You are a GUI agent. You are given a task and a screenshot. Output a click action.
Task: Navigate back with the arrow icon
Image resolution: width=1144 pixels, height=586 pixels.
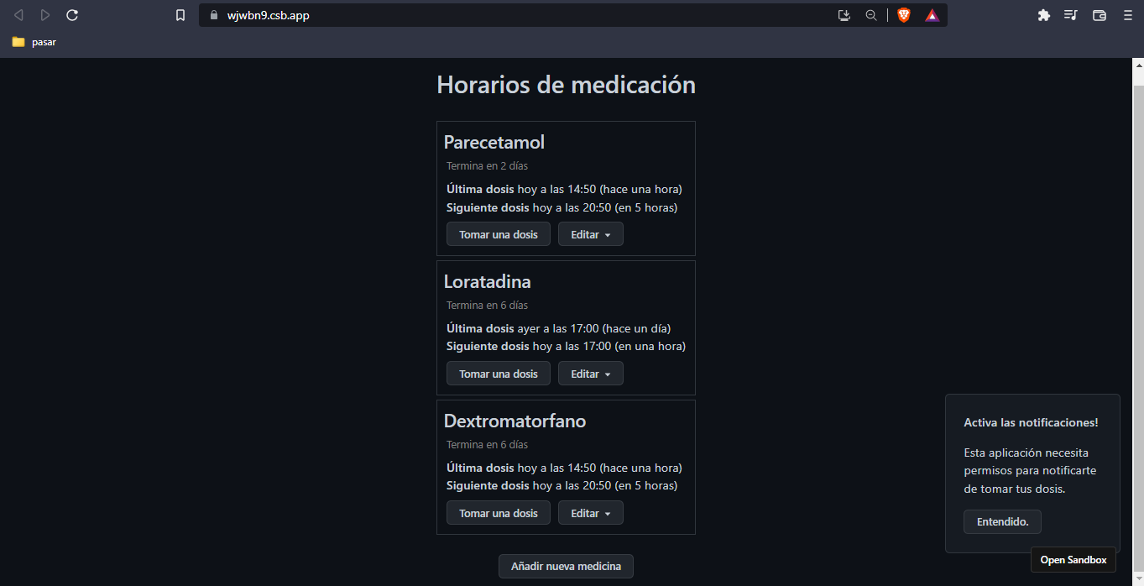[18, 14]
